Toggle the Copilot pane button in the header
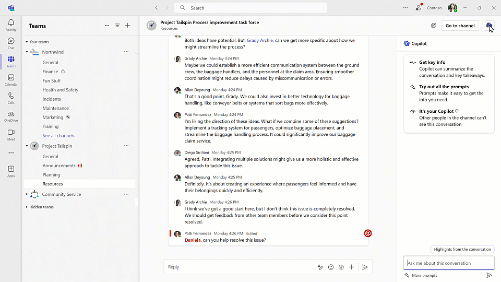501x282 pixels. (489, 26)
